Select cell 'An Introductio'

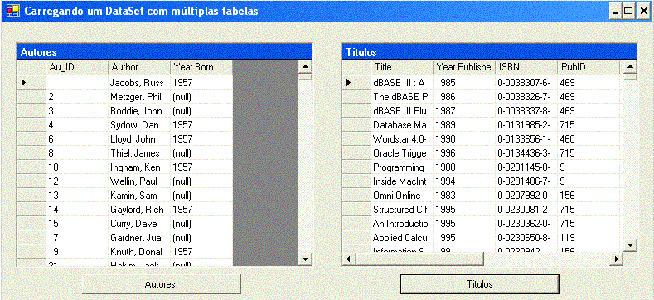(x=402, y=224)
